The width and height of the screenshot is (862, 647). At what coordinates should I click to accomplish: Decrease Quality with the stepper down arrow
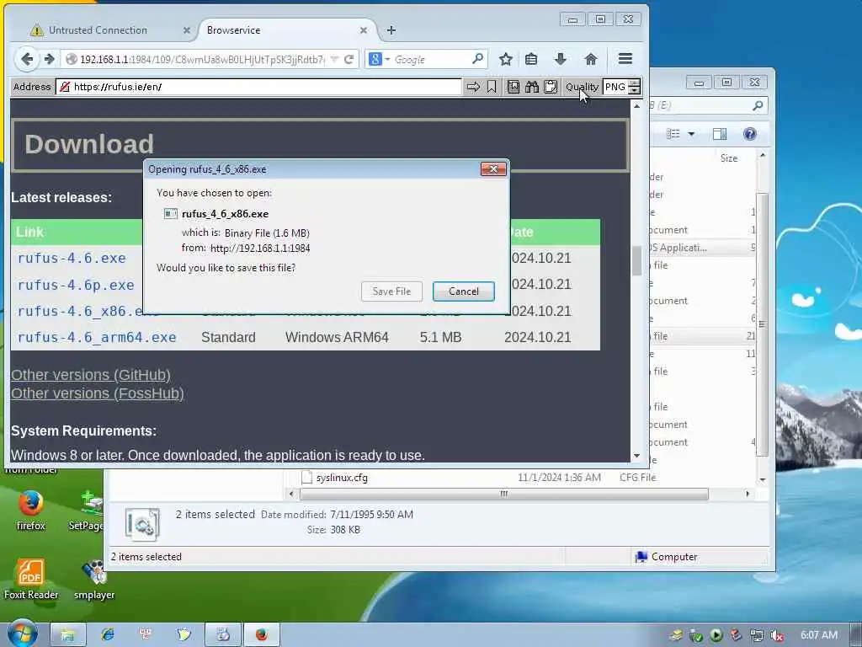[x=635, y=91]
